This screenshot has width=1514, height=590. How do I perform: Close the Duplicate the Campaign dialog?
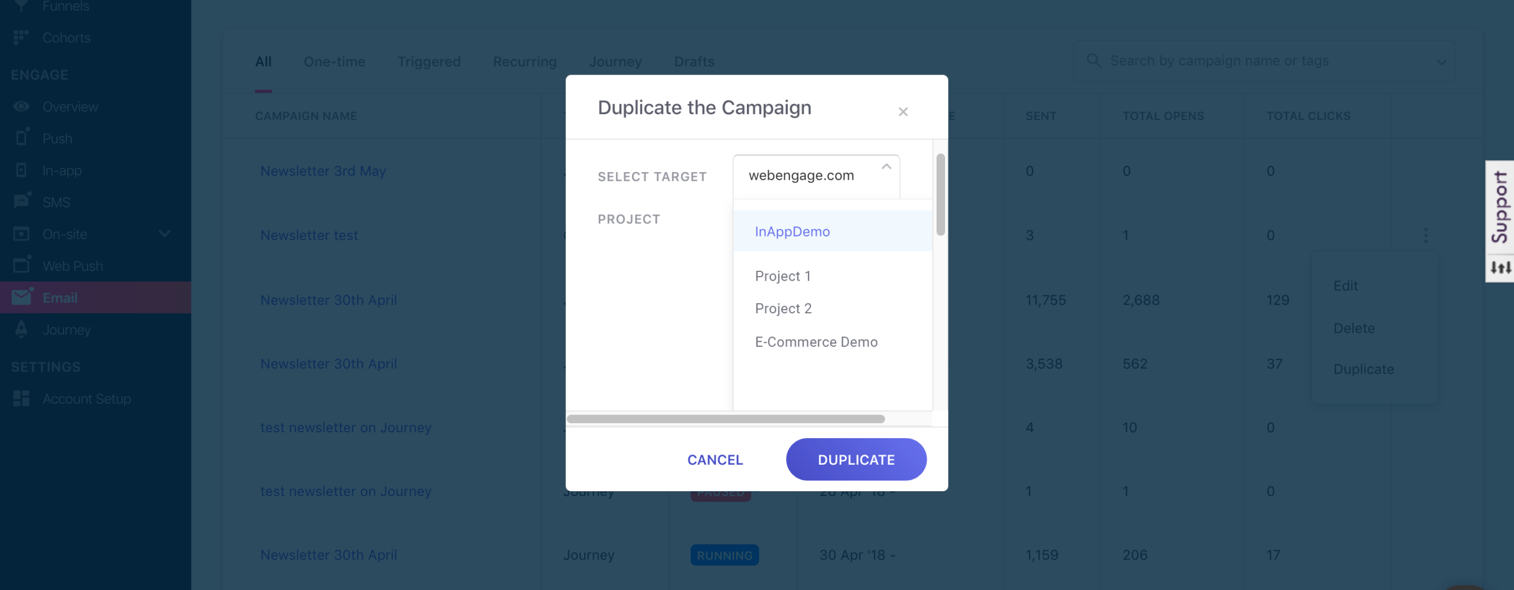coord(902,112)
